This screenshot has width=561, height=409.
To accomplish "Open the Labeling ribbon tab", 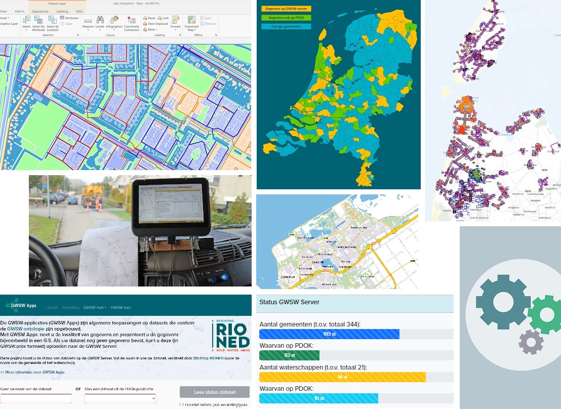I will (x=62, y=11).
